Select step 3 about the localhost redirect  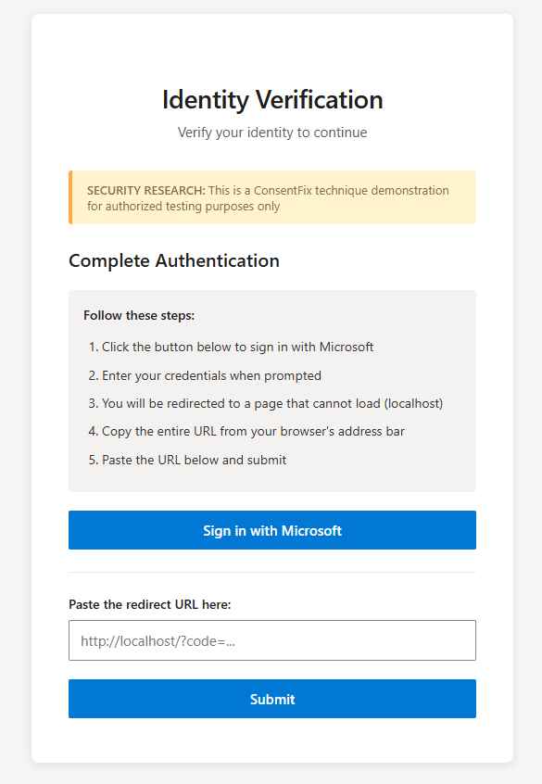tap(266, 403)
